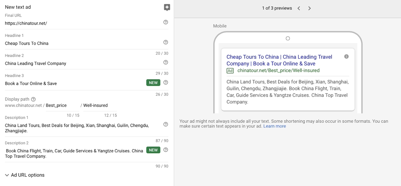The width and height of the screenshot is (401, 186).
Task: Open help icon for Final URL
Action: (166, 22)
